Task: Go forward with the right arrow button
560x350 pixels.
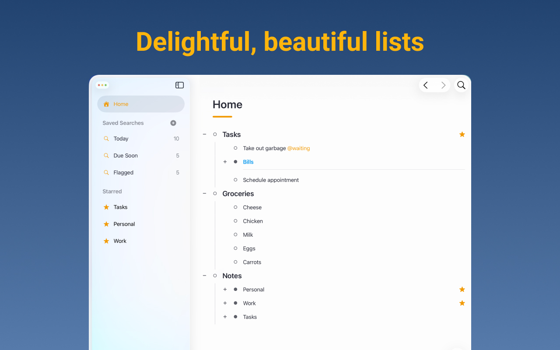Action: pos(443,85)
